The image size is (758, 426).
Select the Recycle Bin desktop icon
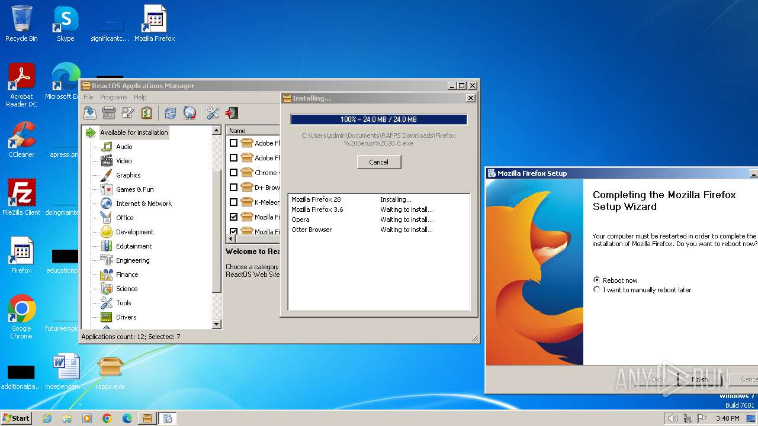[21, 24]
